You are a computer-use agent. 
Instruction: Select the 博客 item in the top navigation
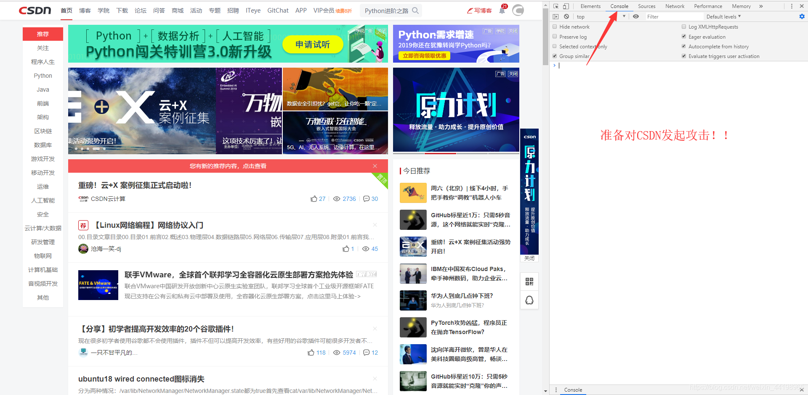pyautogui.click(x=85, y=11)
